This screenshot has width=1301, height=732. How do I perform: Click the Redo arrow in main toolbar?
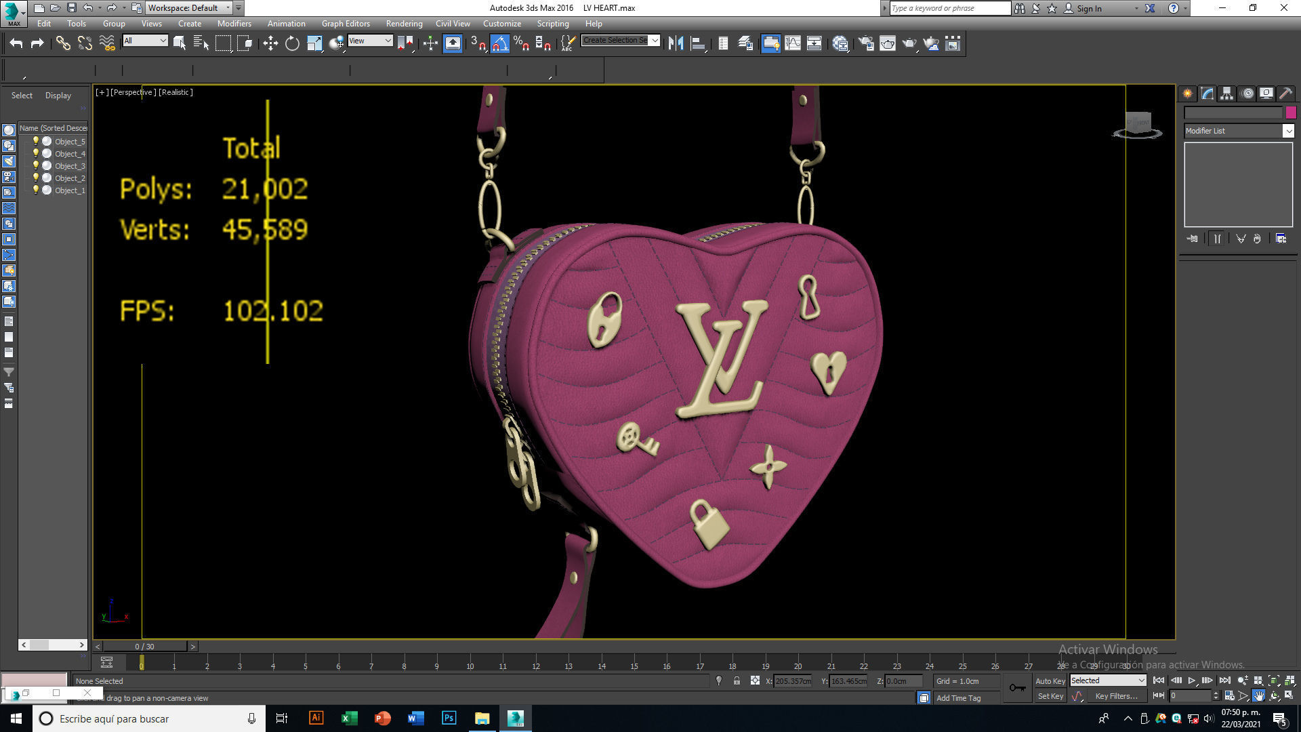pyautogui.click(x=37, y=43)
